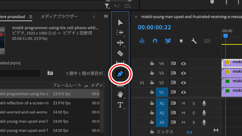Toggle timeline snapping magnet

point(155,41)
